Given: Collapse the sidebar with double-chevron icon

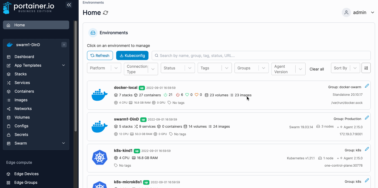Looking at the screenshot, I should pyautogui.click(x=69, y=5).
